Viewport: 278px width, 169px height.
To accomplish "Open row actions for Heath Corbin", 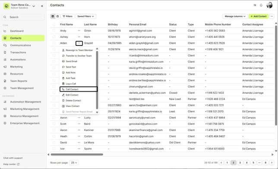I will pos(79,136).
